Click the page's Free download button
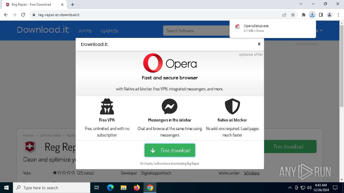 (x=290, y=147)
